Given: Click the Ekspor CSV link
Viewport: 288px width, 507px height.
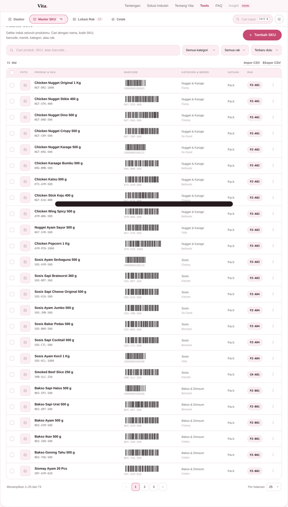Looking at the screenshot, I should click(272, 63).
